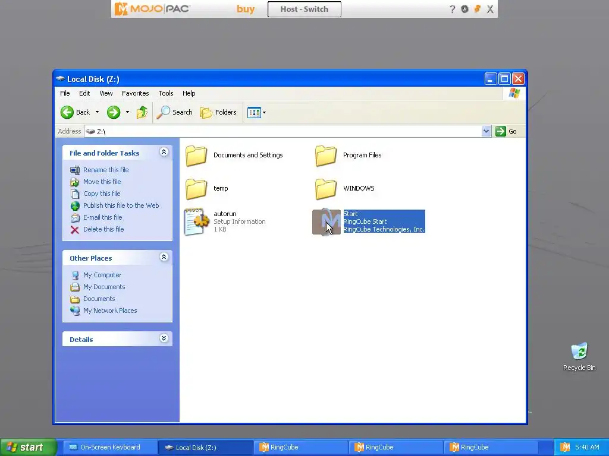This screenshot has width=609, height=456.
Task: Select Documents and Settings folder icon
Action: tap(196, 156)
